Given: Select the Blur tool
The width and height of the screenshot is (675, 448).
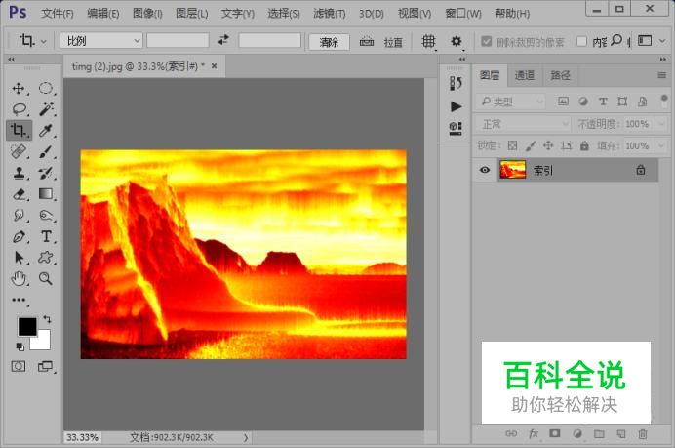Looking at the screenshot, I should click(x=19, y=215).
